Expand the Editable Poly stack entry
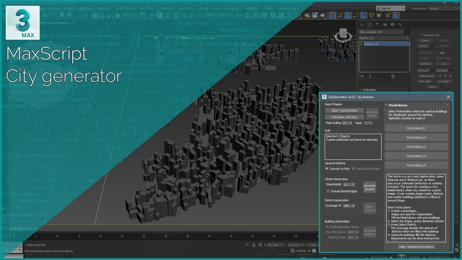This screenshot has width=462, height=260. (x=362, y=44)
